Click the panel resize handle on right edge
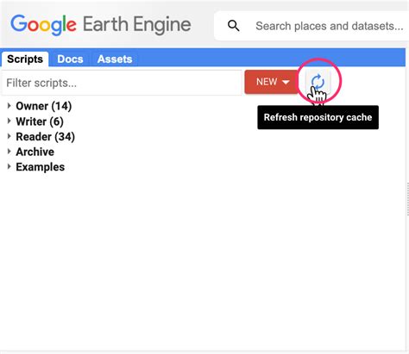This screenshot has height=354, width=409. coord(407,199)
